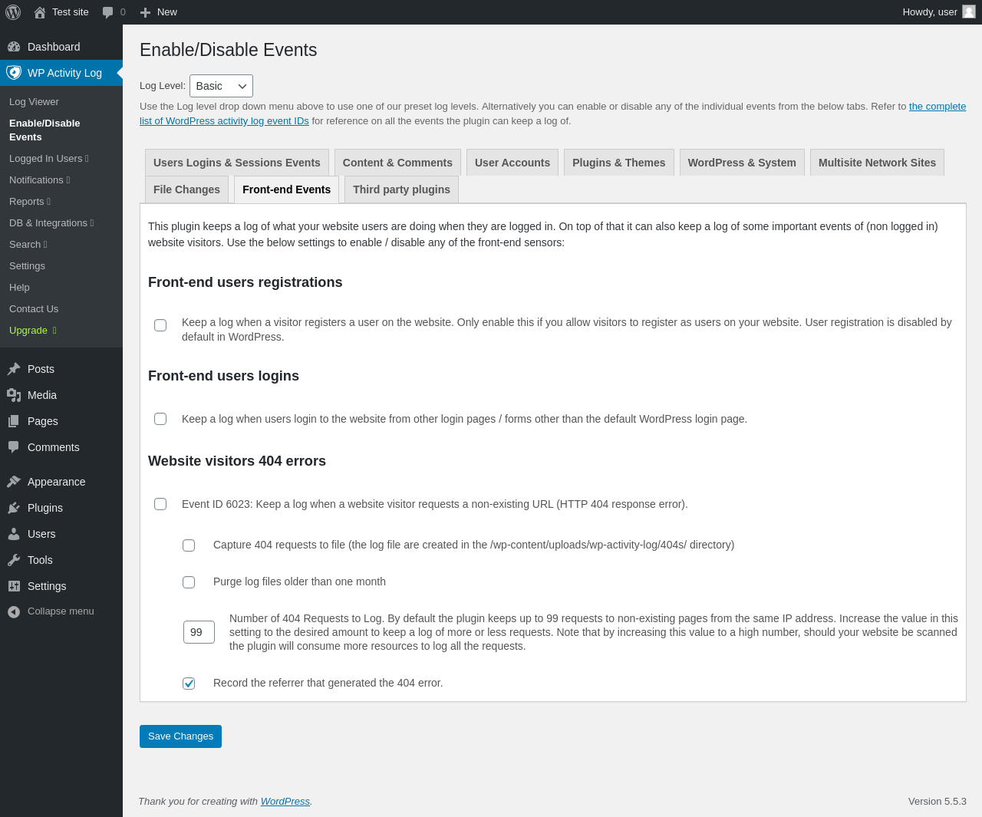This screenshot has height=817, width=982.
Task: Click the user avatar icon
Action: (969, 12)
